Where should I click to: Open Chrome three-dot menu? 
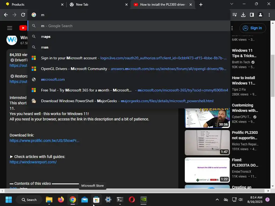click(269, 15)
